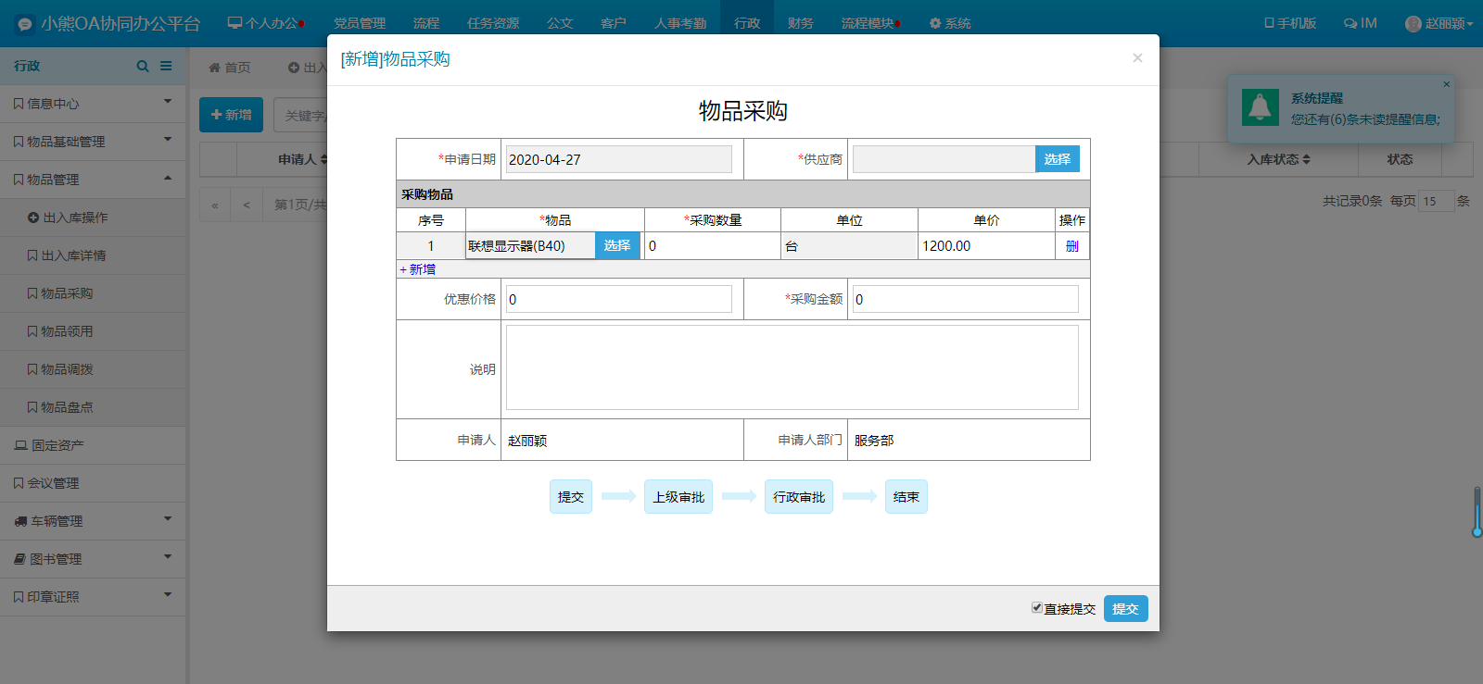This screenshot has height=684, width=1483.
Task: Click the bell icon in 系统提醒 notification
Action: point(1261,108)
